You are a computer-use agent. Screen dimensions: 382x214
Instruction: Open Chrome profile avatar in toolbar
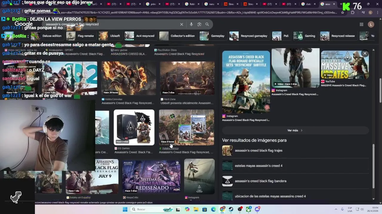pyautogui.click(x=370, y=12)
